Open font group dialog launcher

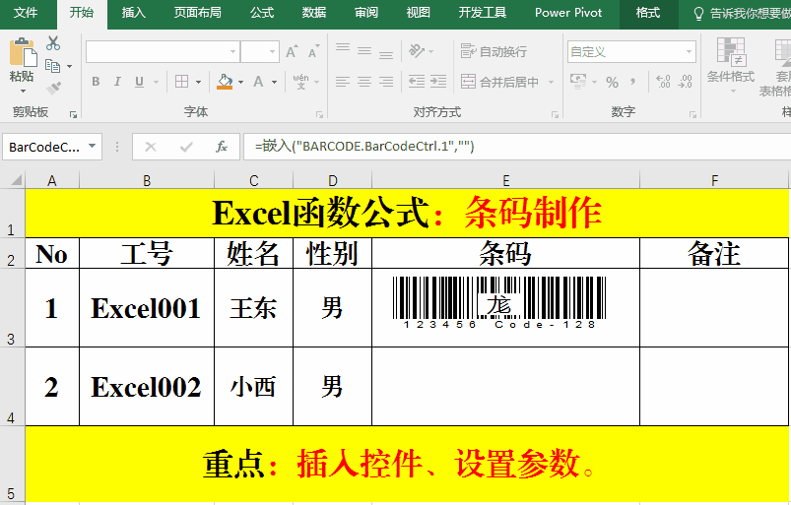(319, 115)
